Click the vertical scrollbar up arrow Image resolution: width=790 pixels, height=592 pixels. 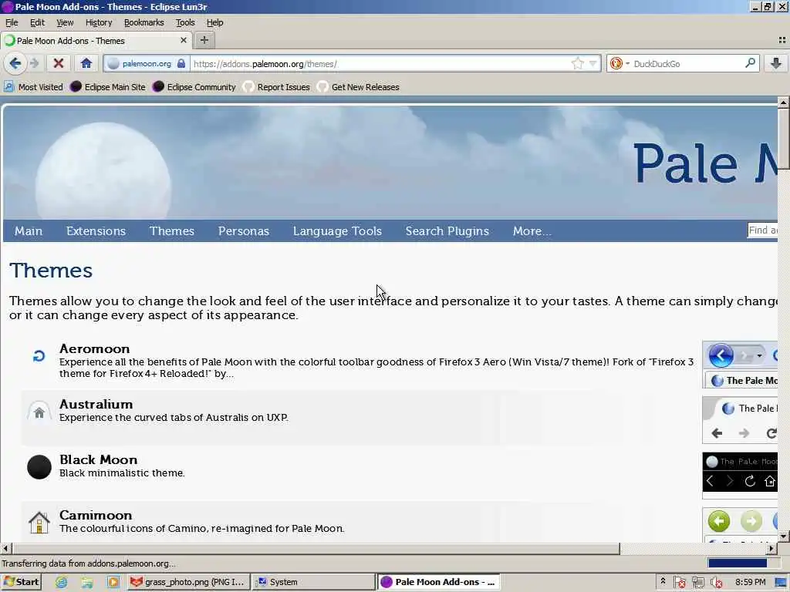point(784,103)
